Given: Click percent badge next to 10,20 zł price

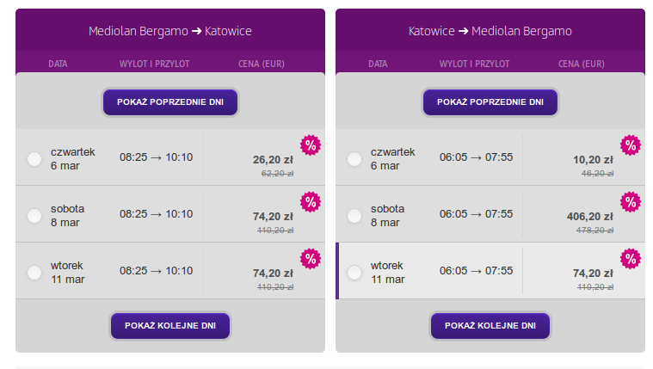Looking at the screenshot, I should (631, 145).
